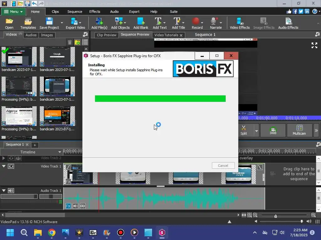321x240 pixels.
Task: Open the Clips ribbon tab
Action: click(x=55, y=12)
